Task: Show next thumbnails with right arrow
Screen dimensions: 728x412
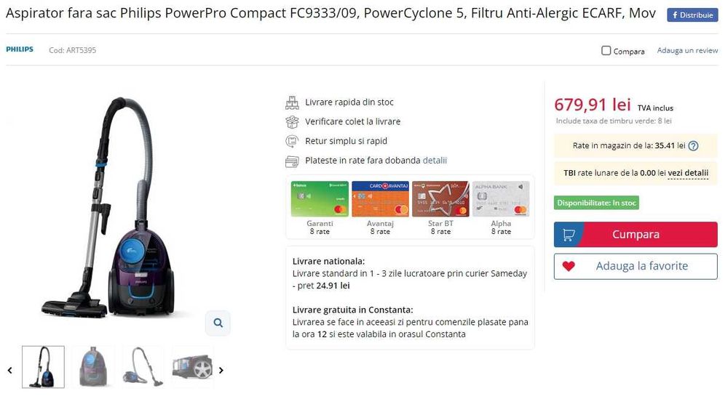Action: [x=221, y=370]
